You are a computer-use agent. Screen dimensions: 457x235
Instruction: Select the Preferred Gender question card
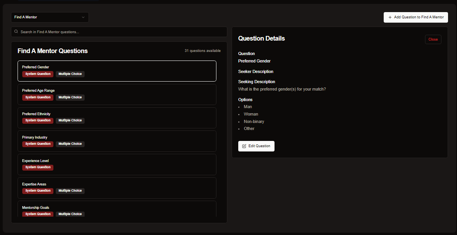coord(117,71)
